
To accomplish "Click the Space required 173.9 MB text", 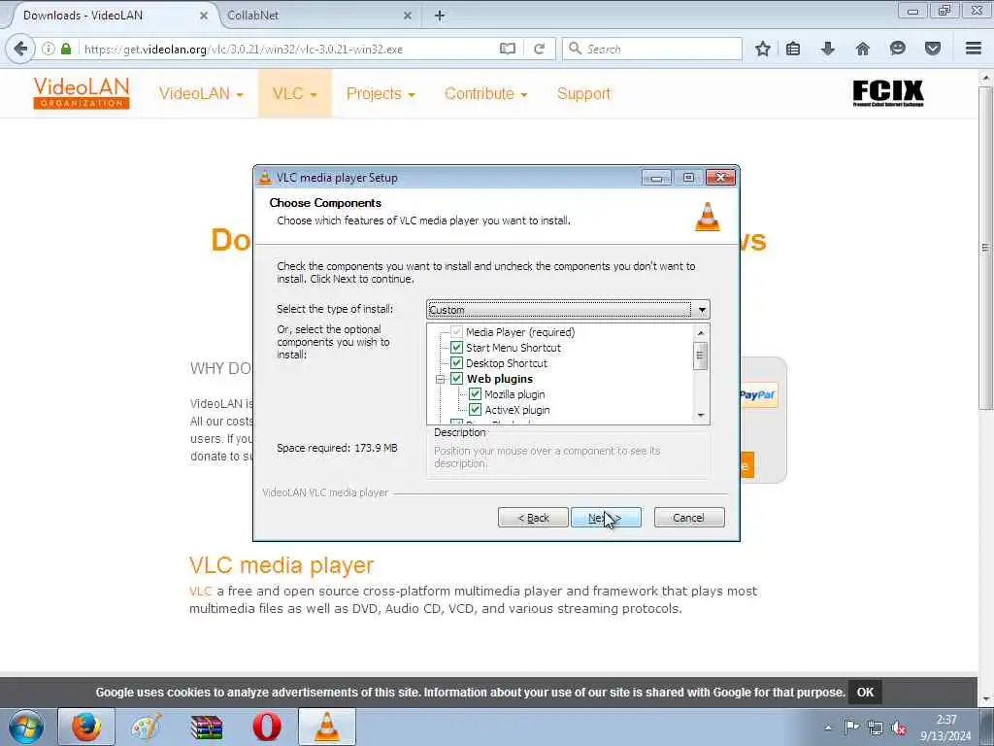I will (x=337, y=448).
